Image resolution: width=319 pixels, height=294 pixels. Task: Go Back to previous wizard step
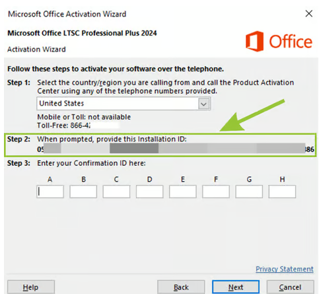pyautogui.click(x=181, y=287)
